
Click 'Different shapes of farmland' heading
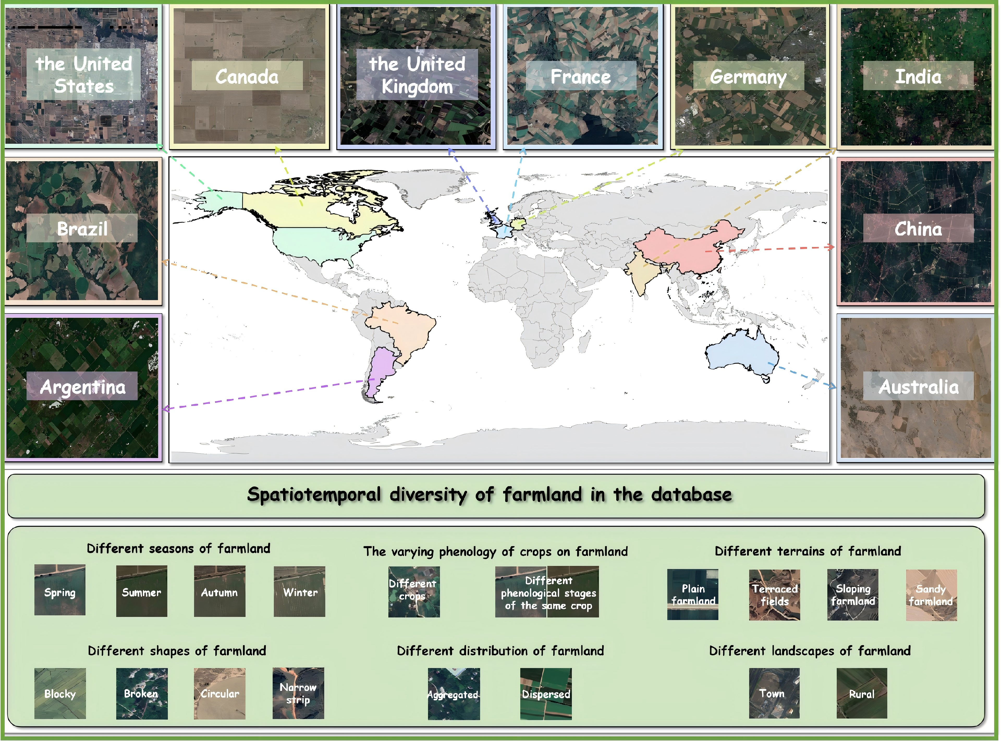tap(177, 651)
